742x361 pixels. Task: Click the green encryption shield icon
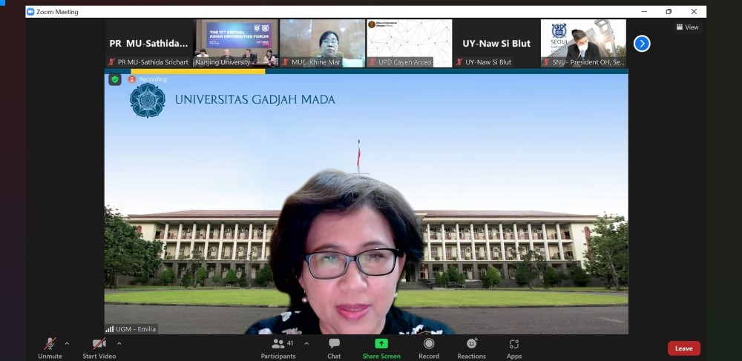coord(115,79)
